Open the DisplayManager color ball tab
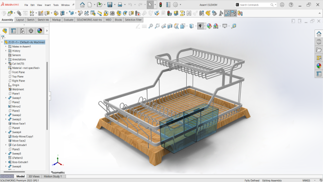The width and height of the screenshot is (323, 182). click(x=39, y=31)
